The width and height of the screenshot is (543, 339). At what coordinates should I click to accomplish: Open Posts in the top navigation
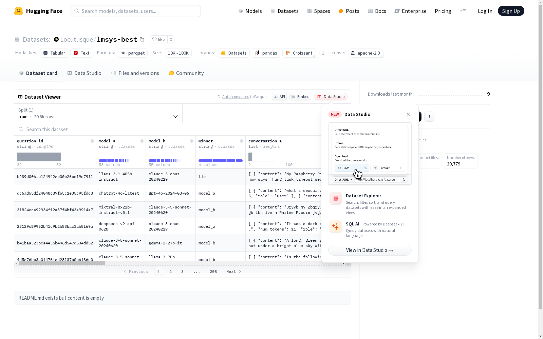click(349, 11)
